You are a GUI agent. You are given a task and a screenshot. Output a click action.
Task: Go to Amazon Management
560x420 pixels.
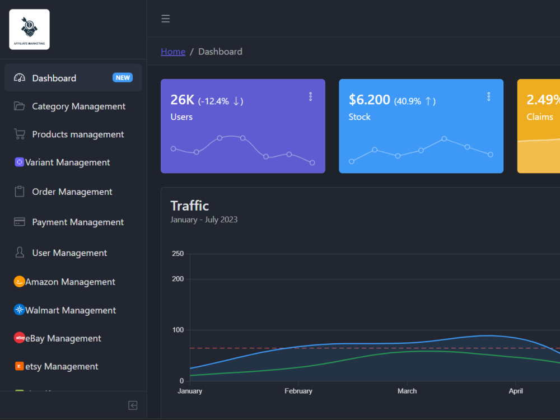click(x=73, y=282)
